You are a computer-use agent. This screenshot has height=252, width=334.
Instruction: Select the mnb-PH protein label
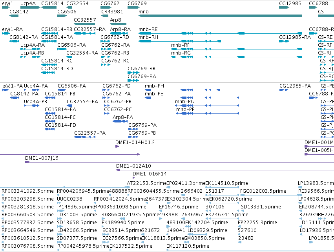(x=154, y=86)
